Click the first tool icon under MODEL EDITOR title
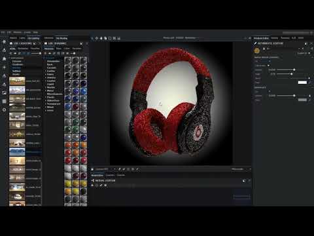The height and width of the screenshot is (236, 314). (x=92, y=186)
